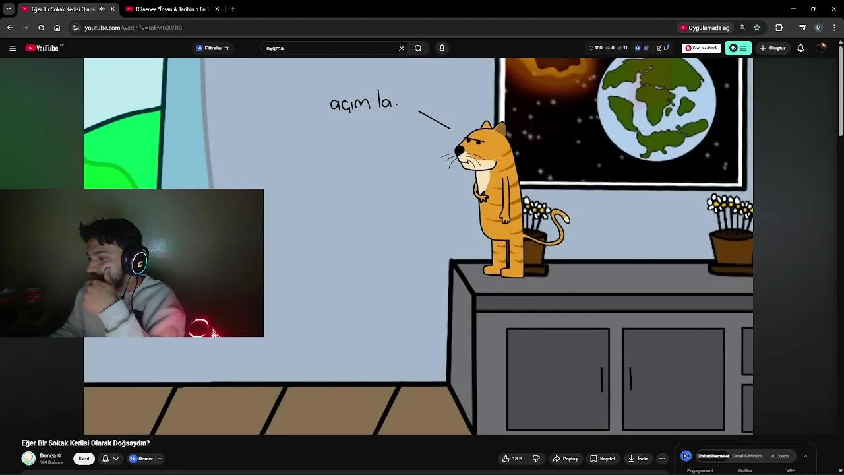This screenshot has height=475, width=844.
Task: Open the Chrome profile M icon
Action: point(818,28)
